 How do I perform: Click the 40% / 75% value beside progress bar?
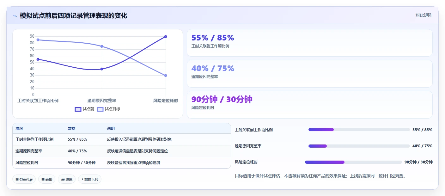422,146
